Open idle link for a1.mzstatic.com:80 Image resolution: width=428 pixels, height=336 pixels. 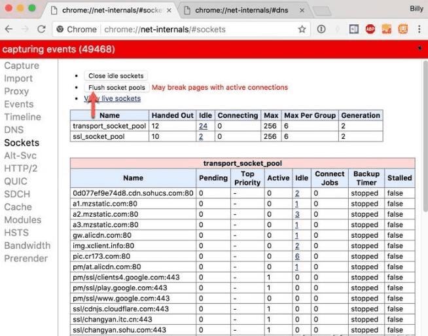[x=296, y=204]
